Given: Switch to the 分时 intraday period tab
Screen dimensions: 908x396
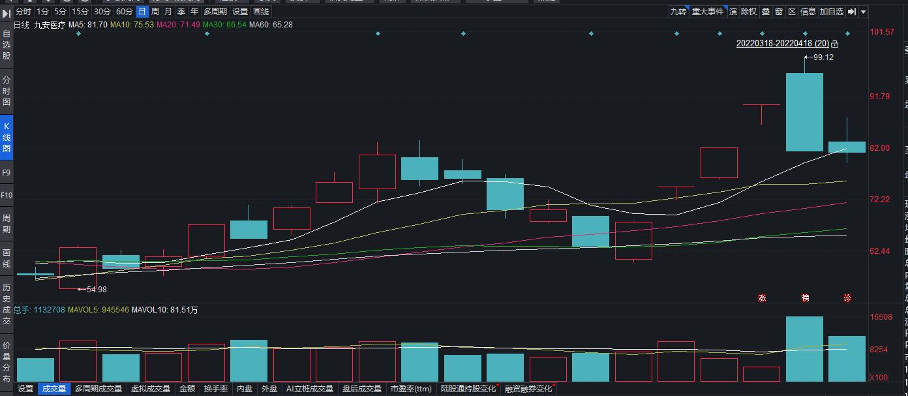Looking at the screenshot, I should 23,12.
